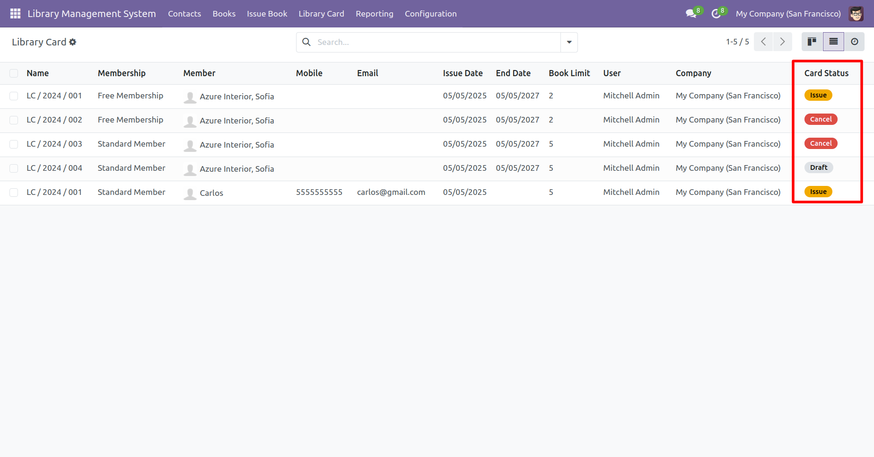Go to next page of records
The height and width of the screenshot is (457, 874).
click(x=782, y=42)
